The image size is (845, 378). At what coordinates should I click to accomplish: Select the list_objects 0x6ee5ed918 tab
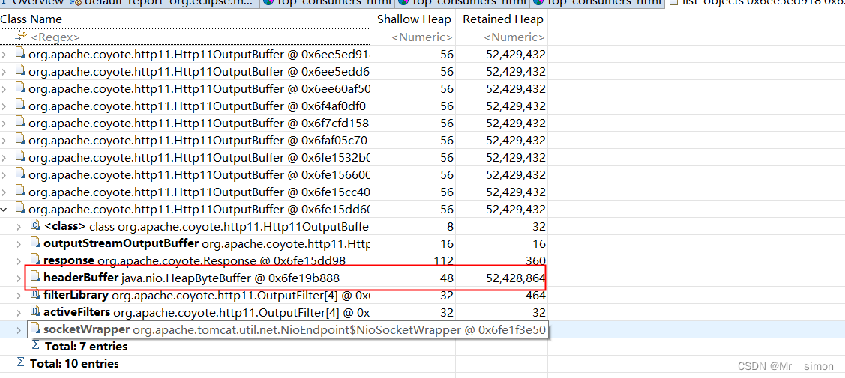[x=756, y=3]
